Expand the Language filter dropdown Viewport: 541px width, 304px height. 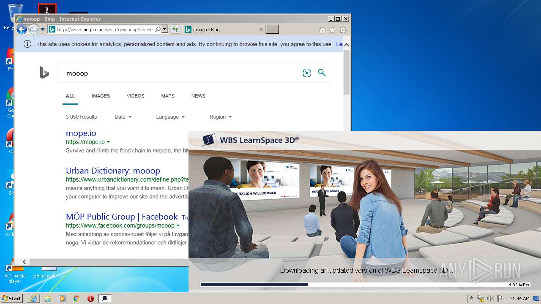(170, 117)
